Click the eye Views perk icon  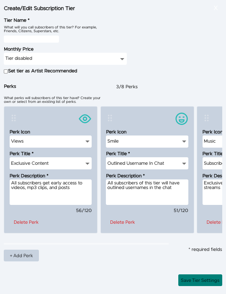tap(85, 119)
